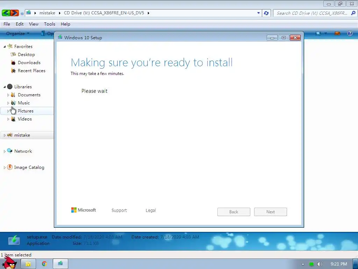Open the Explorer help question-mark icon
The width and height of the screenshot is (358, 269).
click(350, 33)
